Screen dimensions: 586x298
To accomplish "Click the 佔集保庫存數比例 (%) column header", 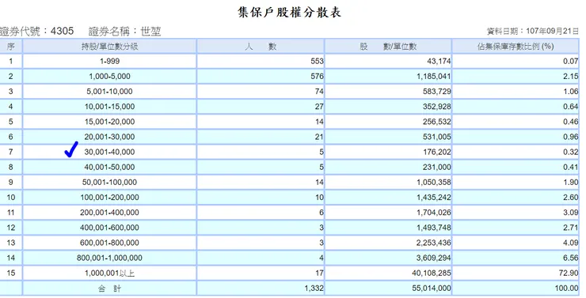I will point(516,47).
